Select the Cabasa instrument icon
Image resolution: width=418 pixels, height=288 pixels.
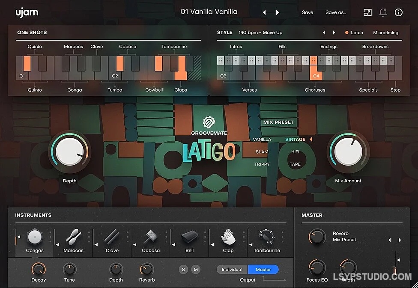point(150,237)
